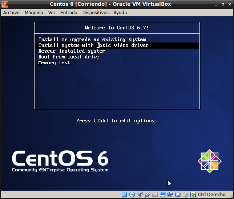The width and height of the screenshot is (234, 199).
Task: Click the green arrow keyboard capture icon
Action: click(193, 195)
